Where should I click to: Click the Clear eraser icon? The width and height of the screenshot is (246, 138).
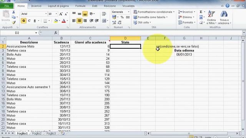pos(201,23)
